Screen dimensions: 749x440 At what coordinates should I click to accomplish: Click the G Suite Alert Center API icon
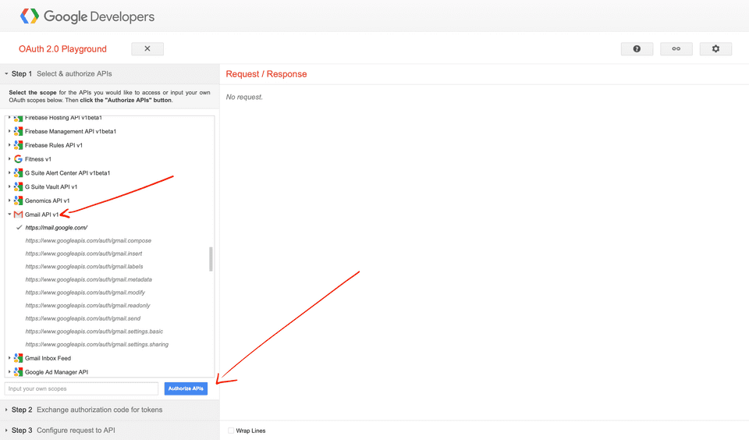18,173
